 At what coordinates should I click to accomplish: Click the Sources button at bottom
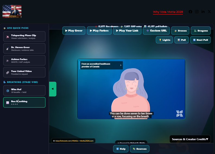coord(140,149)
